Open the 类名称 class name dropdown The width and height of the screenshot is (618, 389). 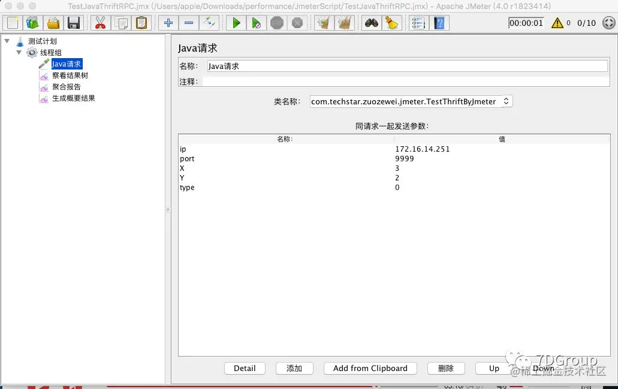[x=505, y=101]
